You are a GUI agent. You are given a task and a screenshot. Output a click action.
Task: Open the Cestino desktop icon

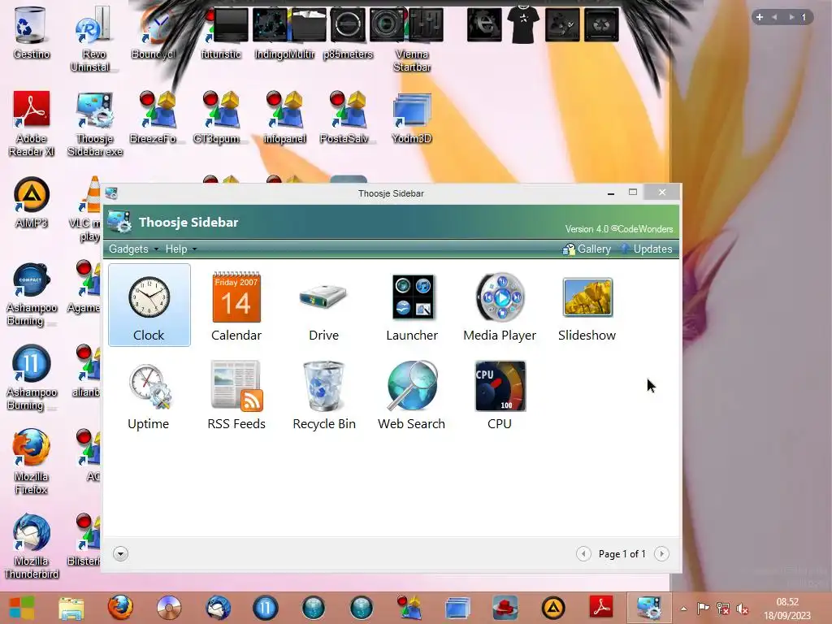[x=32, y=32]
